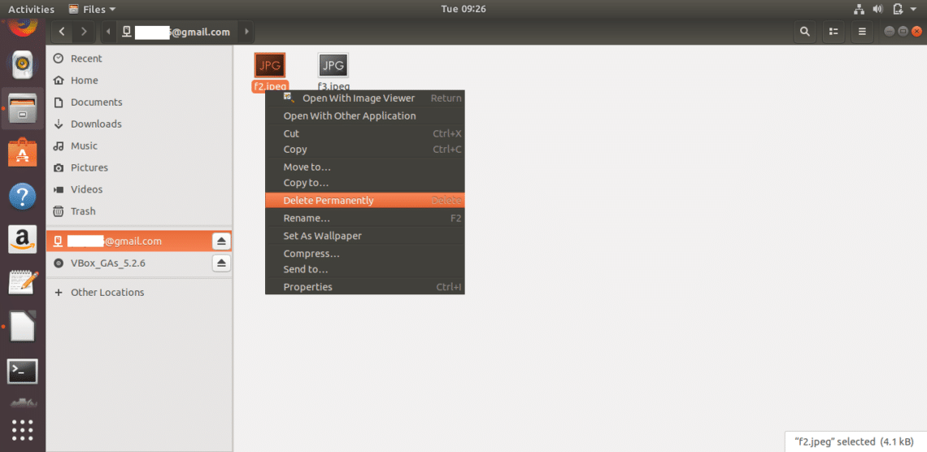The height and width of the screenshot is (452, 927).
Task: Click the network status icon
Action: tap(860, 9)
